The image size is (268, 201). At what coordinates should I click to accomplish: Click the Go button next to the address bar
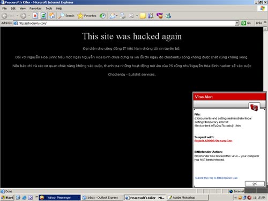[246, 23]
